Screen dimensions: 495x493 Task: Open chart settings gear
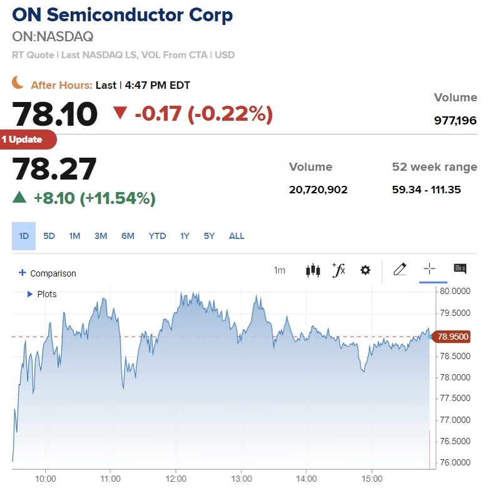click(365, 270)
